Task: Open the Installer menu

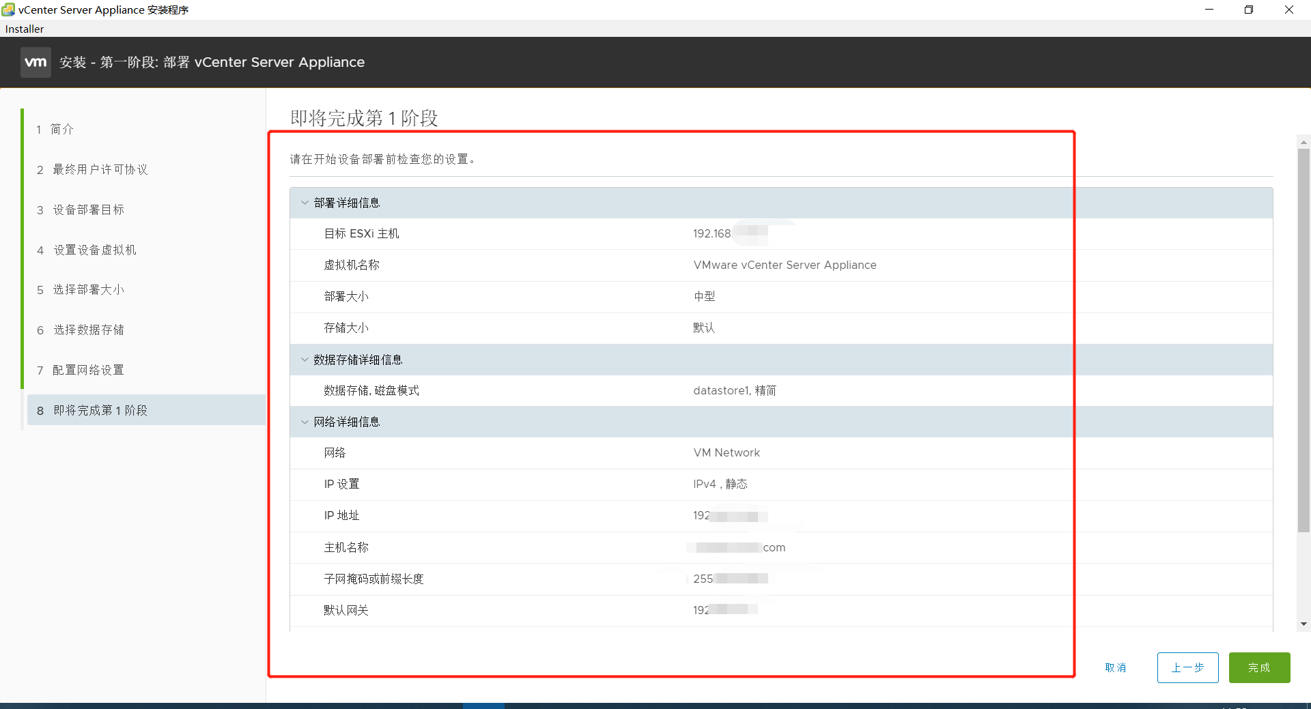Action: click(x=24, y=29)
